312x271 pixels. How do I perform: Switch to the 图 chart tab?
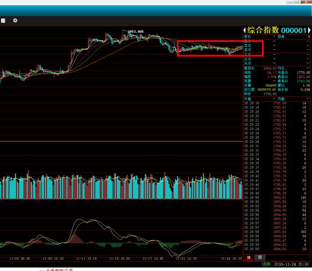(260, 258)
